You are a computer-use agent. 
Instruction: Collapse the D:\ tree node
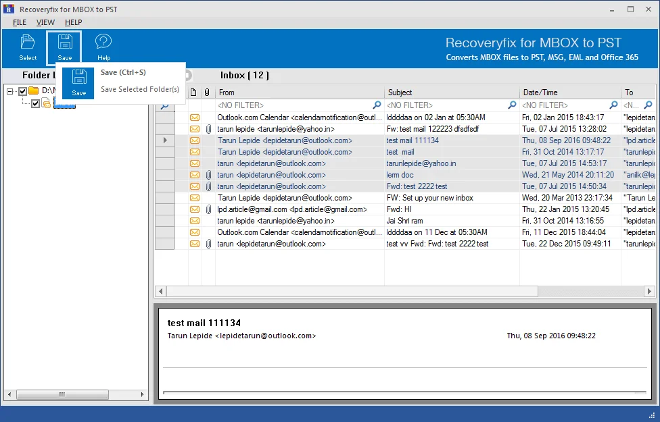pos(9,90)
